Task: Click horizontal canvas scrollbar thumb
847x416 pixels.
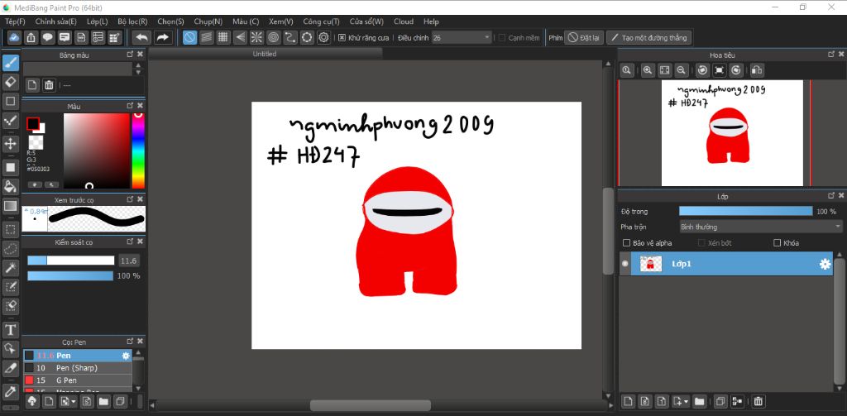Action: (x=371, y=405)
